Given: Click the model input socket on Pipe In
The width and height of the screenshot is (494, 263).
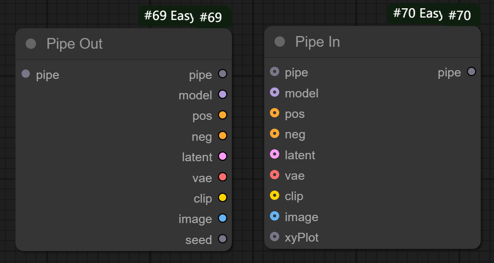Looking at the screenshot, I should pyautogui.click(x=274, y=93).
